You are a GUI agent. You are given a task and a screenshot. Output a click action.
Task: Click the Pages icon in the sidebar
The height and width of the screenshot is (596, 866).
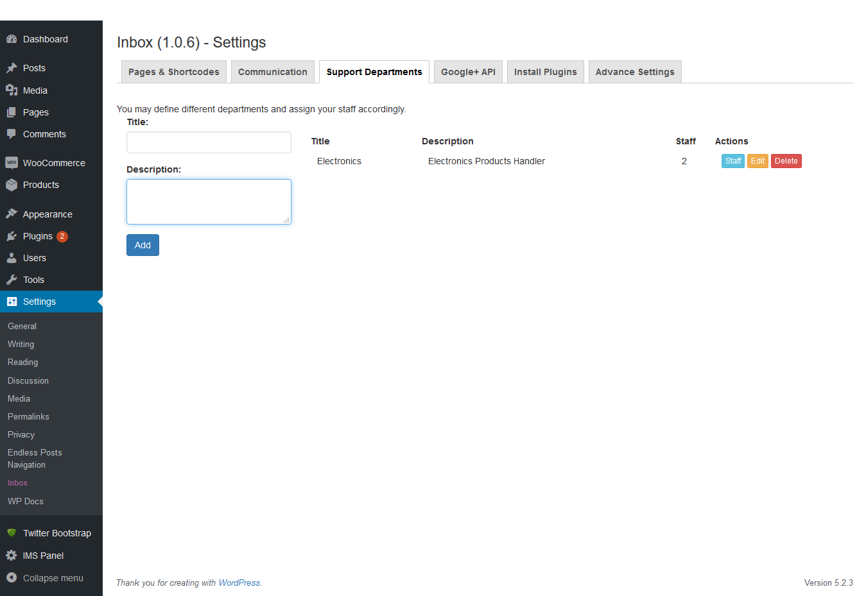pos(12,112)
